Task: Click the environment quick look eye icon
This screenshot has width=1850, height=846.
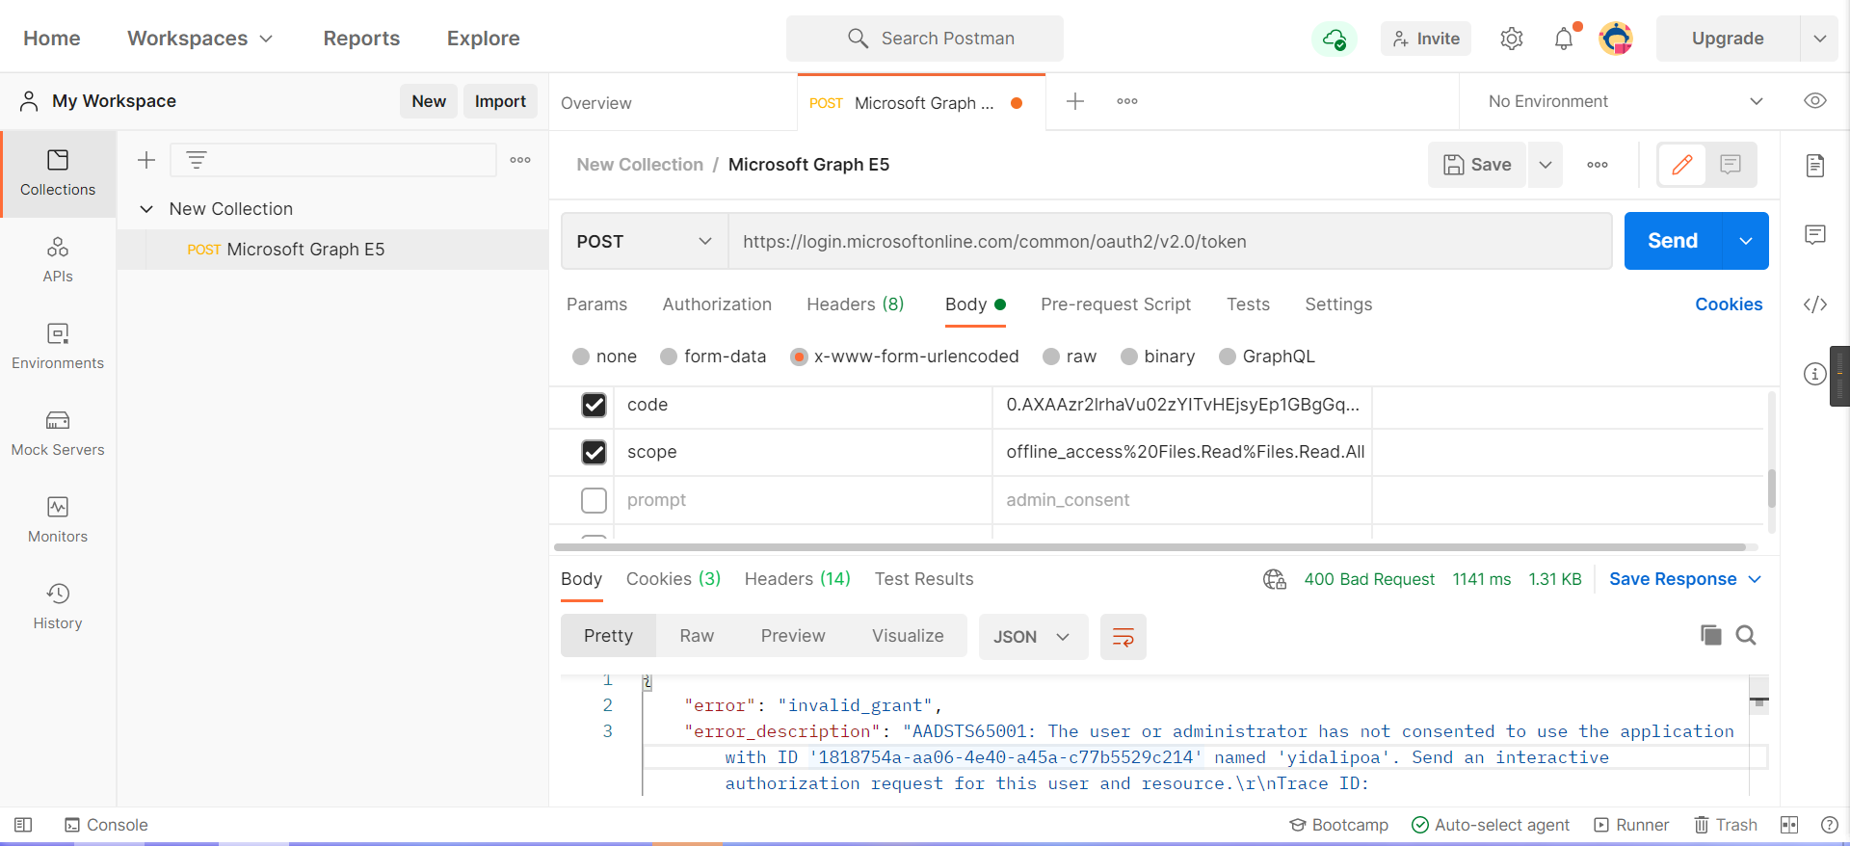Action: 1815,101
